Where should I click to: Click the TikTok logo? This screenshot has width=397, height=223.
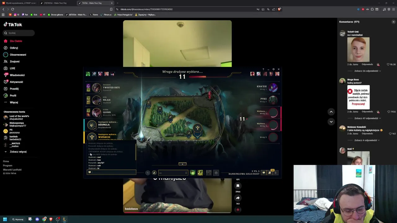click(13, 24)
